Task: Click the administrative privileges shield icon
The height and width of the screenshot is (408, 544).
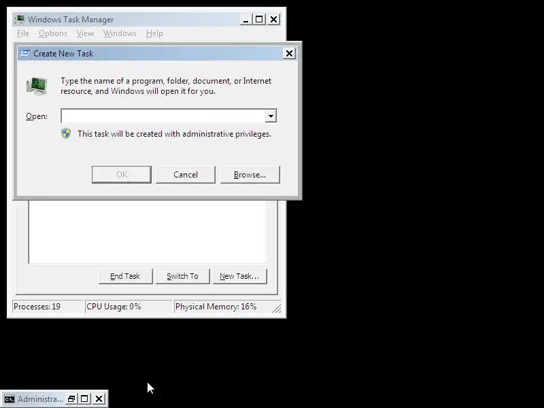Action: pyautogui.click(x=66, y=133)
